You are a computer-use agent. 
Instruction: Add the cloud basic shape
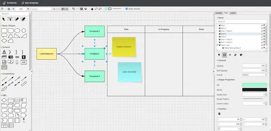point(11,41)
